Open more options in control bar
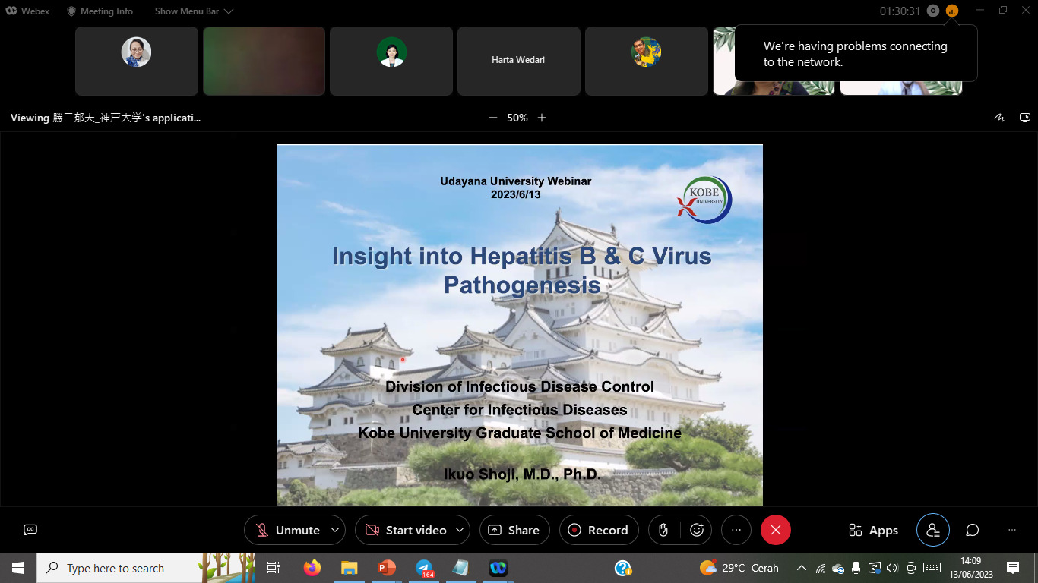The width and height of the screenshot is (1038, 583). click(736, 530)
